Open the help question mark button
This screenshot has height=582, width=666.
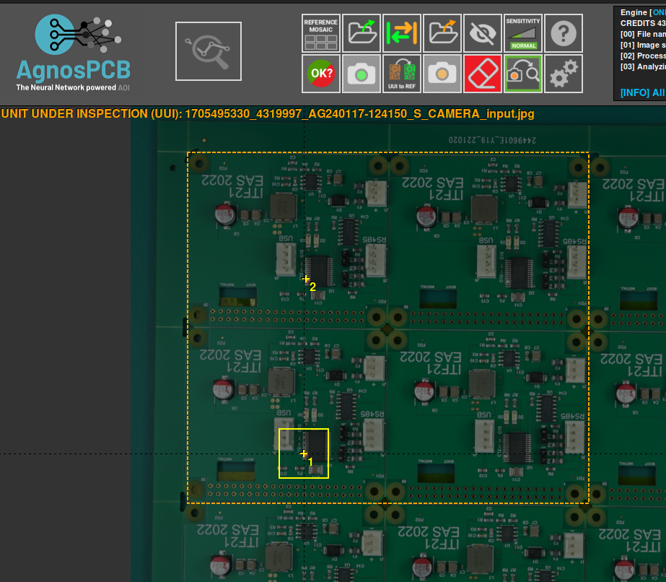(564, 33)
